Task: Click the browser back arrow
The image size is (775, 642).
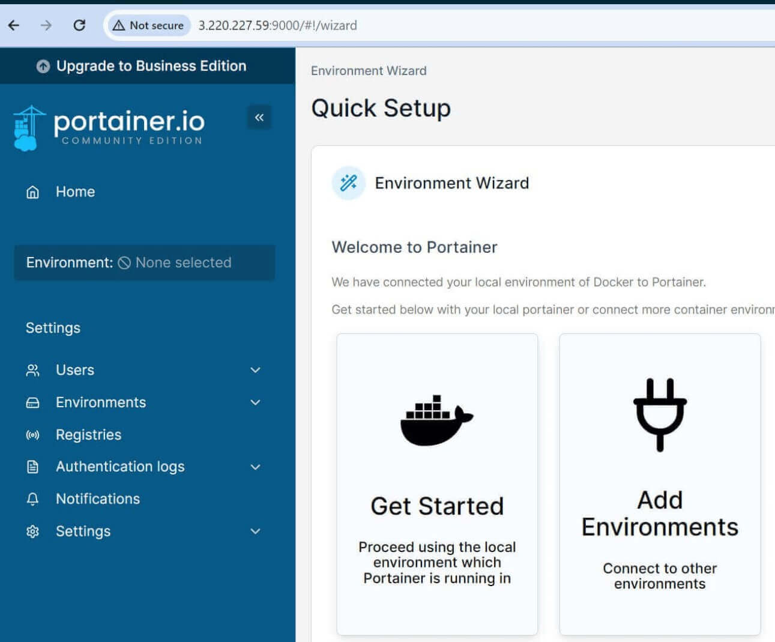Action: (14, 25)
